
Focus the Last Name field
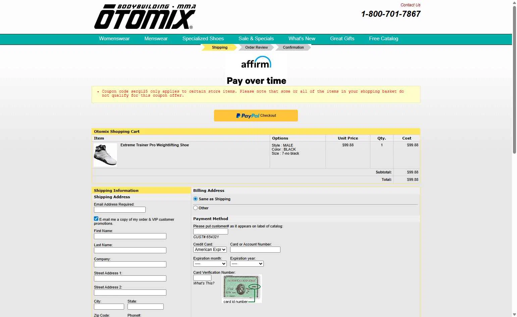pyautogui.click(x=130, y=250)
